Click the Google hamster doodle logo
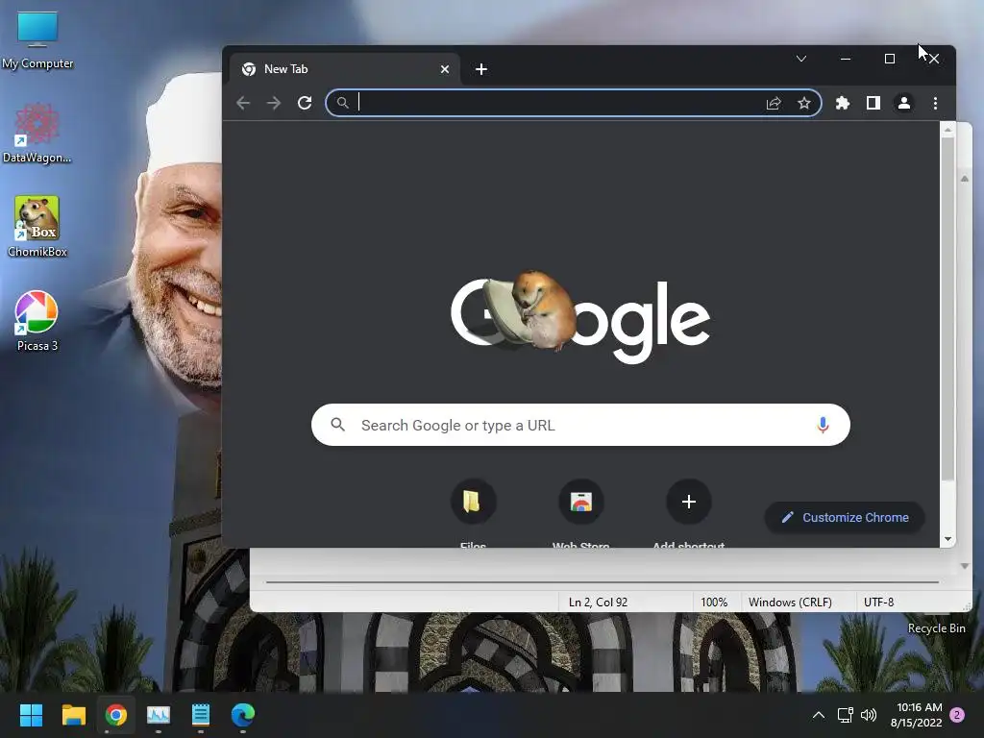984x738 pixels. (580, 318)
